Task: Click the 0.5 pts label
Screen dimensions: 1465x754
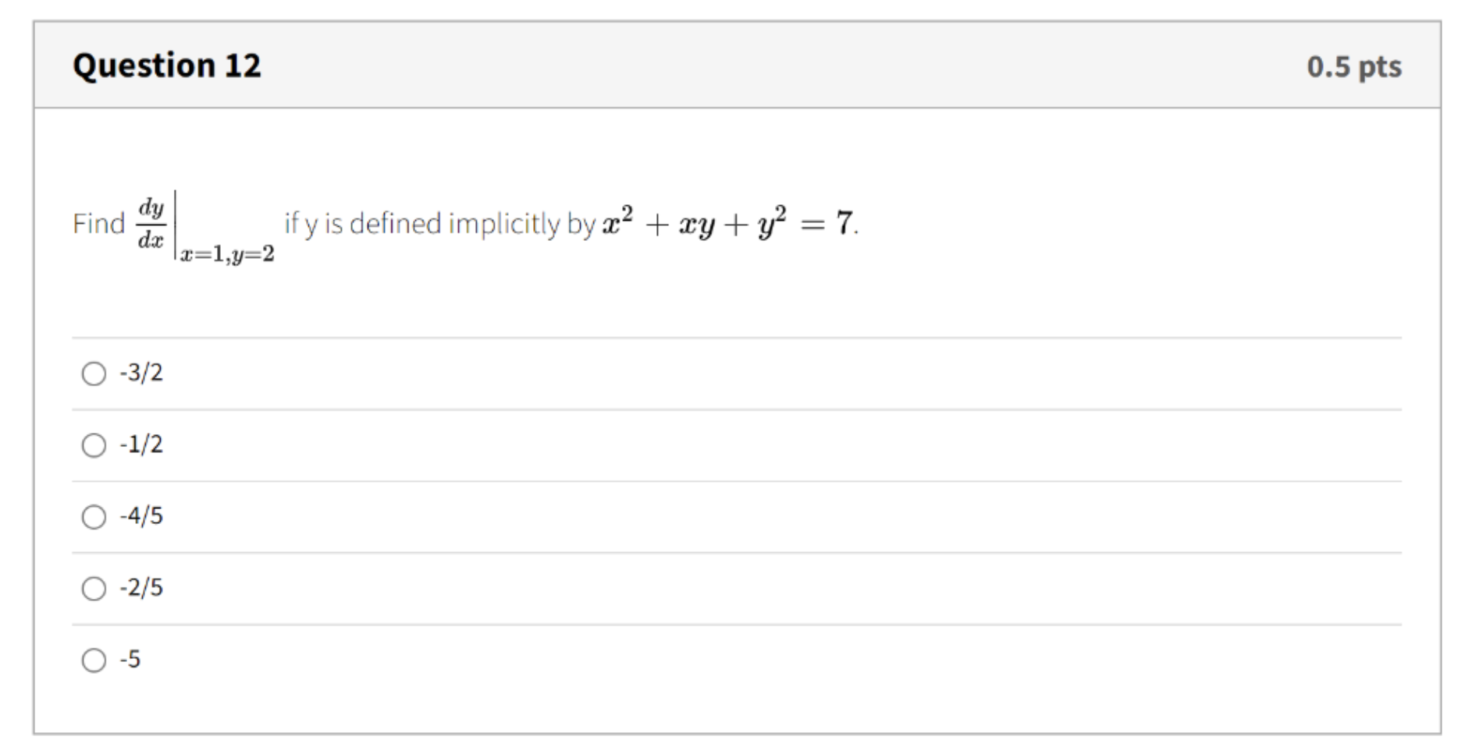Action: pos(1355,65)
